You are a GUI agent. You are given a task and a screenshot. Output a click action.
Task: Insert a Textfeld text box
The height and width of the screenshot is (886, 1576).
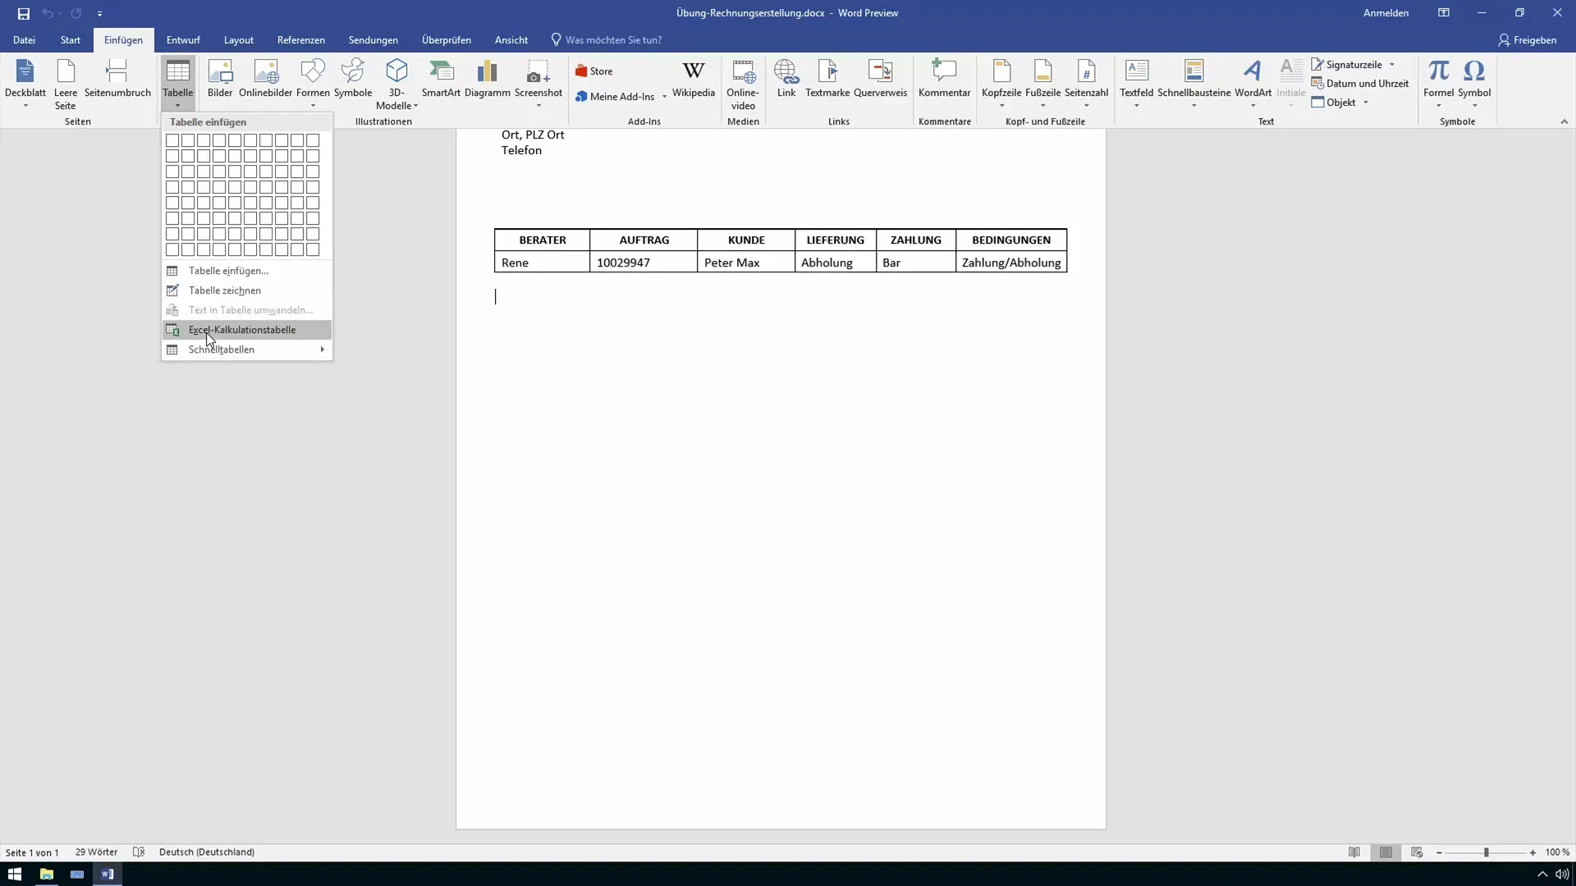tap(1137, 83)
